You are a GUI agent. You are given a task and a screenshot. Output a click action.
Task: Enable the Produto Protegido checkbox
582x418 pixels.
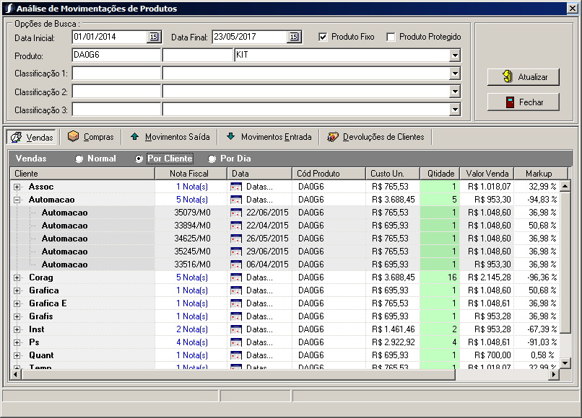point(391,37)
